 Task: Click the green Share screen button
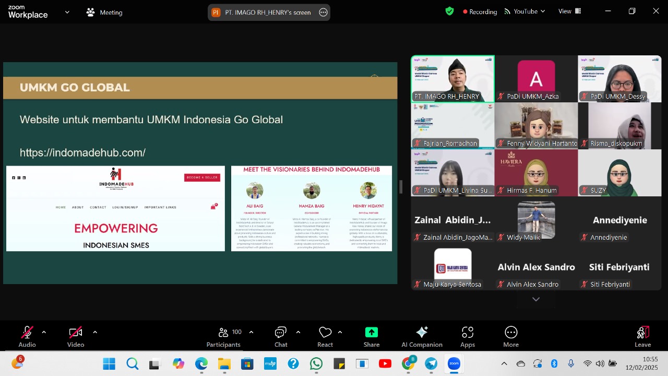[372, 337]
